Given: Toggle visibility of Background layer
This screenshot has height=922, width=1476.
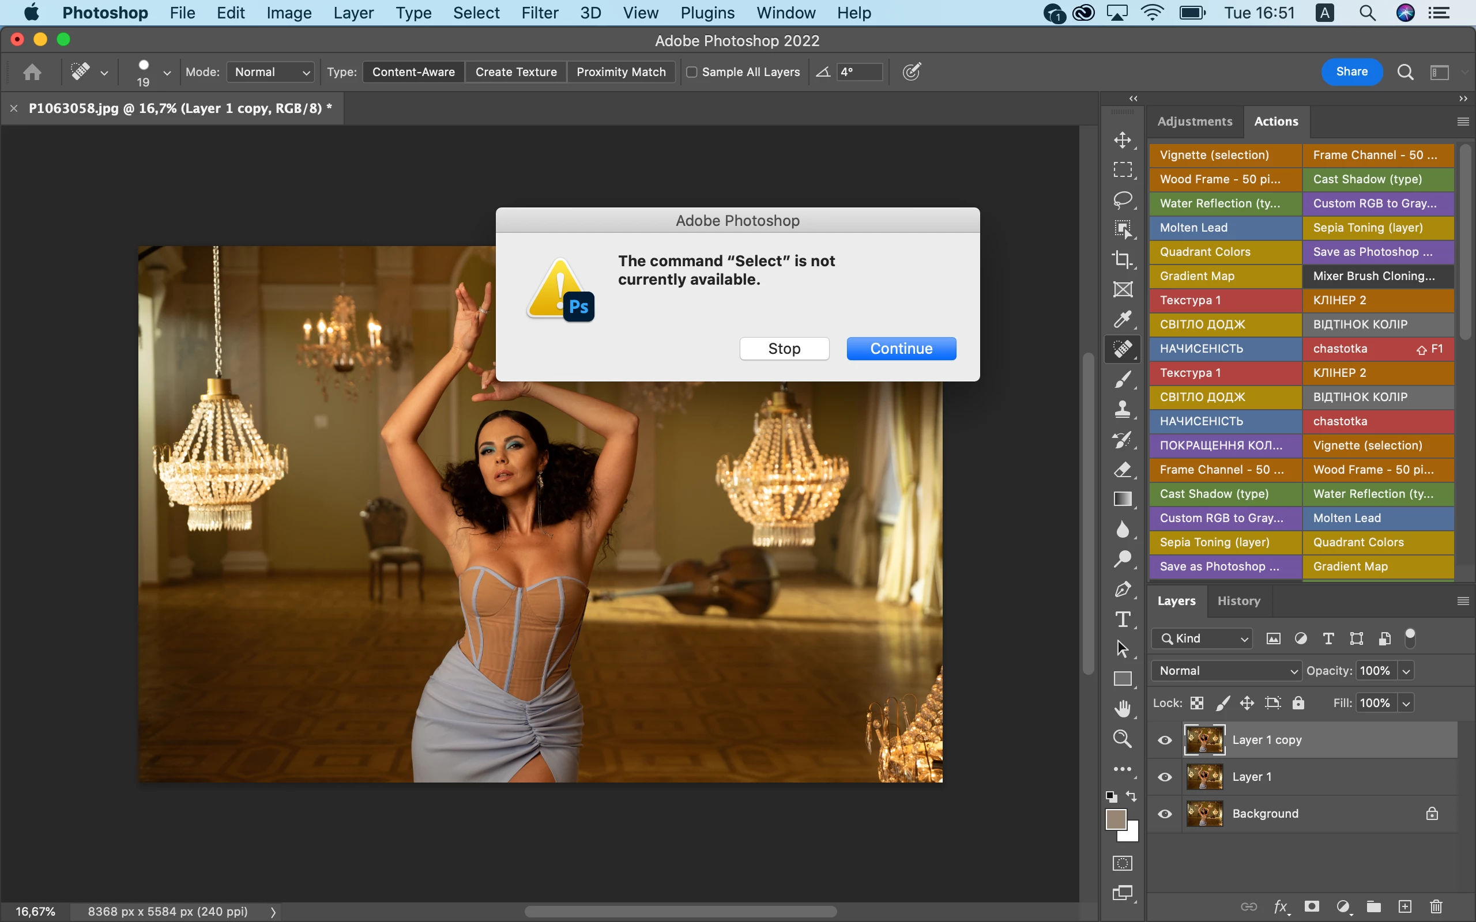Looking at the screenshot, I should click(x=1165, y=814).
